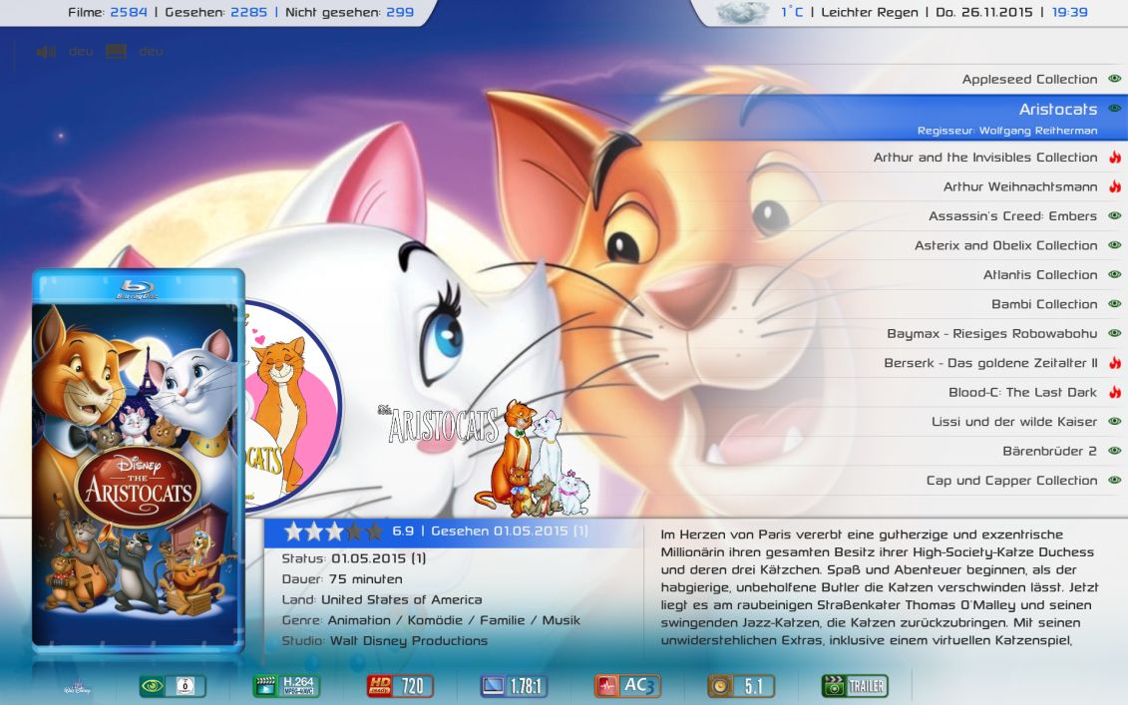The width and height of the screenshot is (1128, 705).
Task: Click the eye icon beside Lissi und der wilde Kaiser
Action: [x=1114, y=422]
